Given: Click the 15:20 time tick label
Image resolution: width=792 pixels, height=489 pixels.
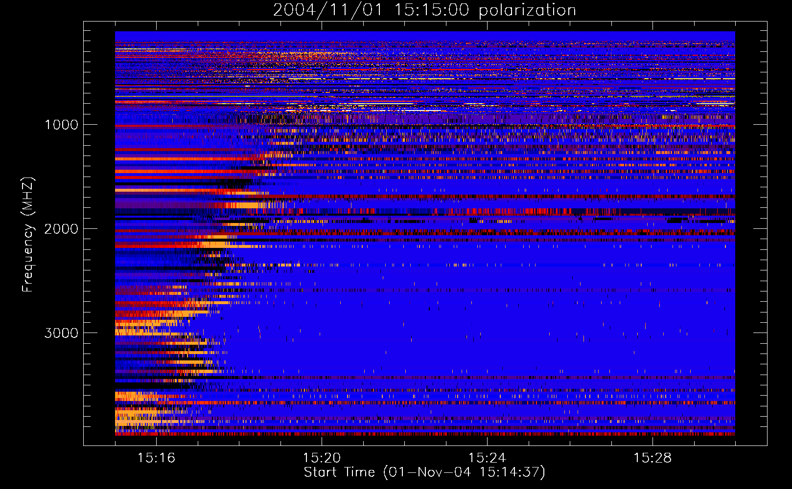Looking at the screenshot, I should coord(322,458).
